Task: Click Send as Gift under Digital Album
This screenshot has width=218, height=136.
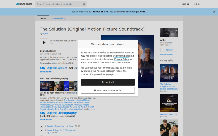Action: click(46, 71)
